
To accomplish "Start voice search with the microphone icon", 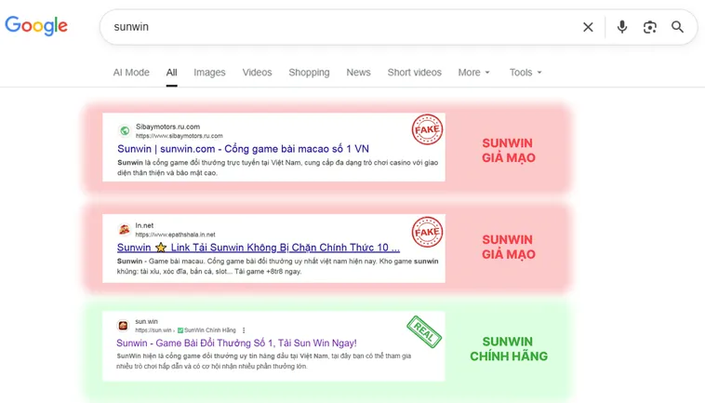I will [x=622, y=27].
